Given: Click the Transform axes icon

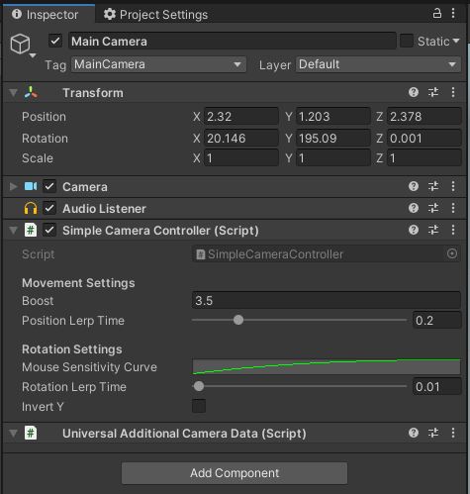Looking at the screenshot, I should pos(31,93).
